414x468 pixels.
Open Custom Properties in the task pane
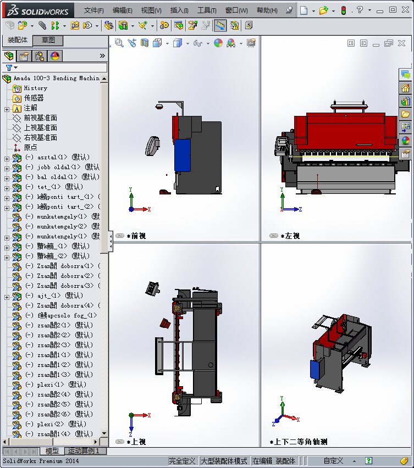pos(405,154)
